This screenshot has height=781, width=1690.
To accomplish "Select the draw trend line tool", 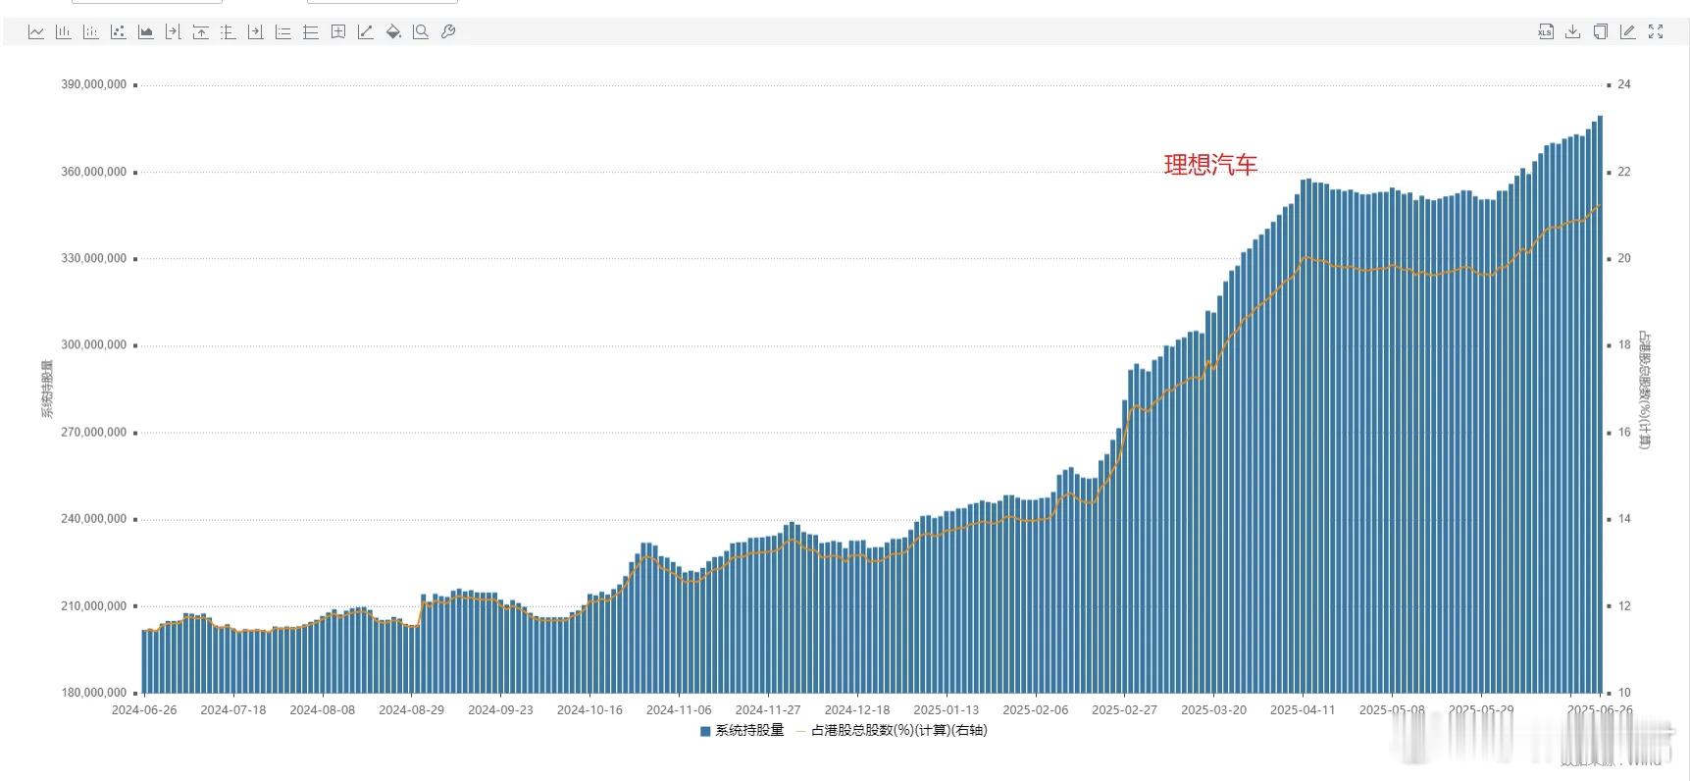I will tap(366, 32).
